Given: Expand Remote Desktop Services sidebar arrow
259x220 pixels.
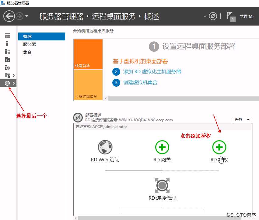Looking at the screenshot, I should click(14, 84).
